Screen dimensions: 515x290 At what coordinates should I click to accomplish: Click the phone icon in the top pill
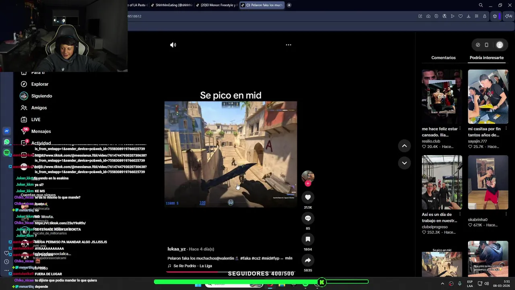click(486, 45)
